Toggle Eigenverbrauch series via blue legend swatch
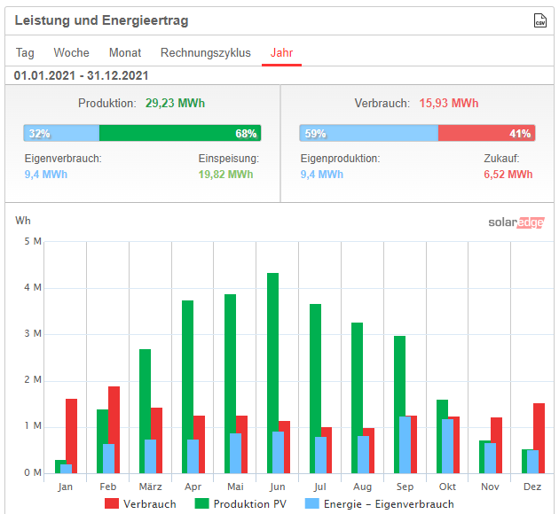The height and width of the screenshot is (514, 559). point(312,503)
